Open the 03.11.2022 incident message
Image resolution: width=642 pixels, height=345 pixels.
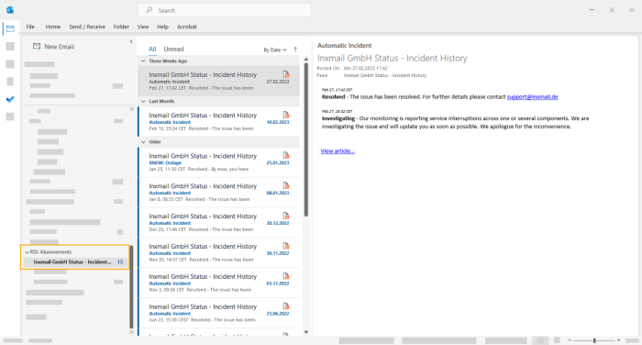pyautogui.click(x=218, y=283)
